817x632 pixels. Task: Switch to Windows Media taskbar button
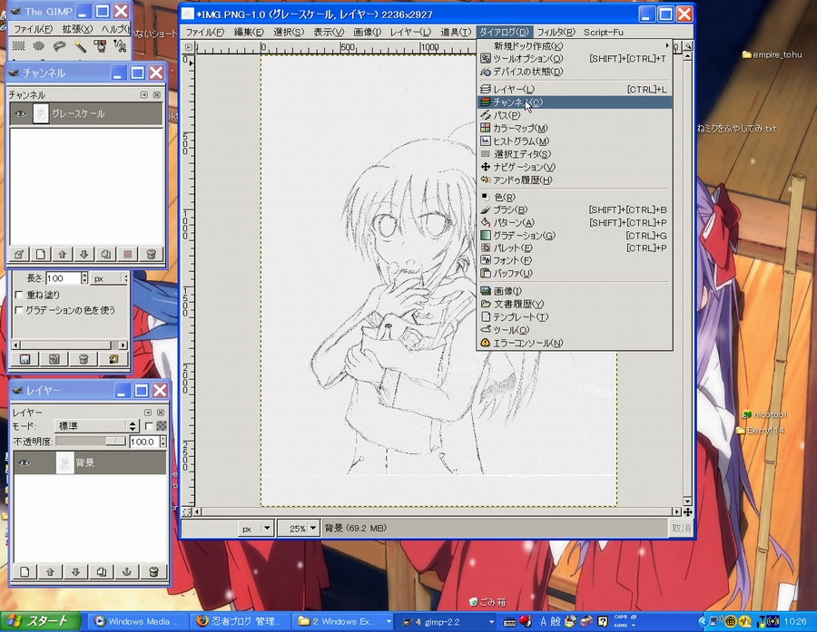coord(137,622)
